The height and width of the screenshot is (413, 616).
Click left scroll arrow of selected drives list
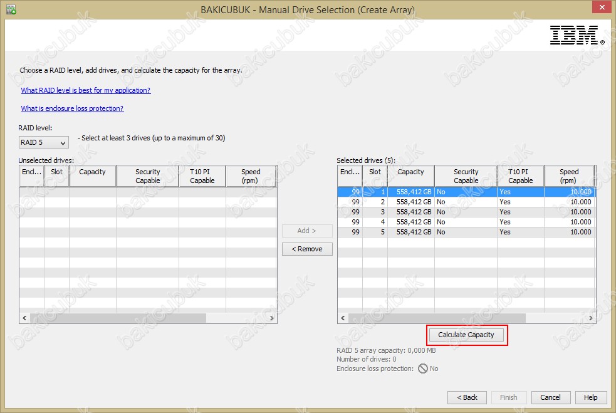[343, 318]
